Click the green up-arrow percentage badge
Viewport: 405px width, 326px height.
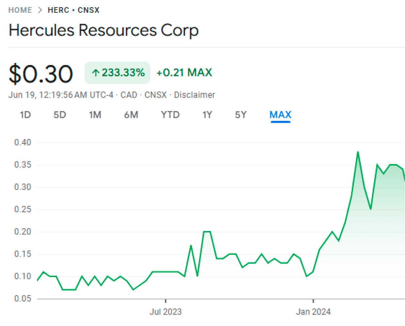tap(117, 73)
